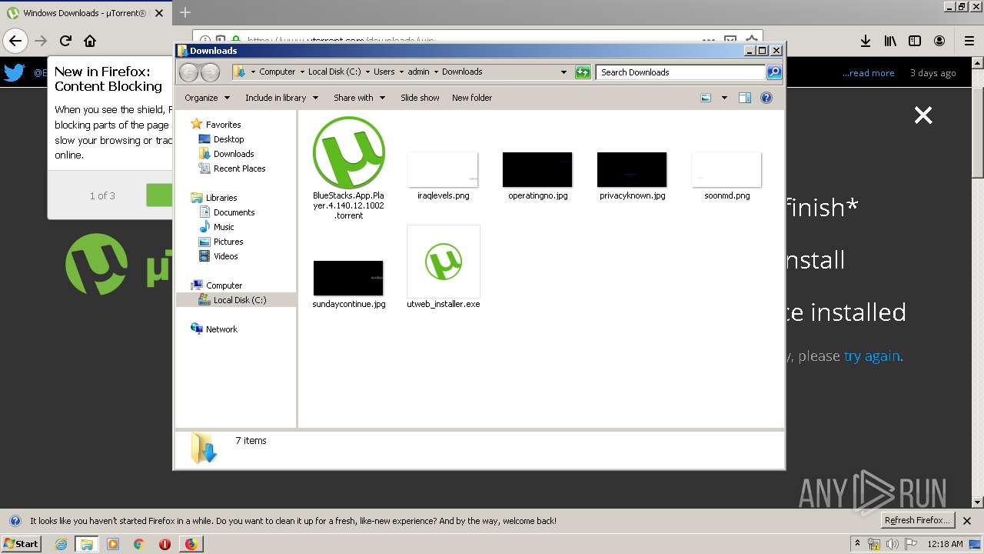Close the white X overlay on webpage
This screenshot has height=554, width=984.
pyautogui.click(x=923, y=115)
